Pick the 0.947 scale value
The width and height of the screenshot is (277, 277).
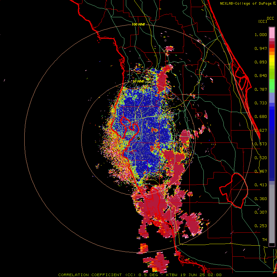point(261,48)
